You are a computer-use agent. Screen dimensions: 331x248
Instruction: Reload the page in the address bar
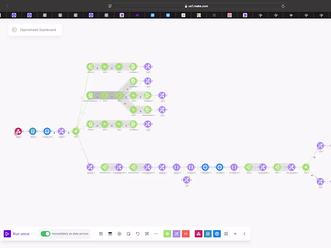pyautogui.click(x=283, y=6)
